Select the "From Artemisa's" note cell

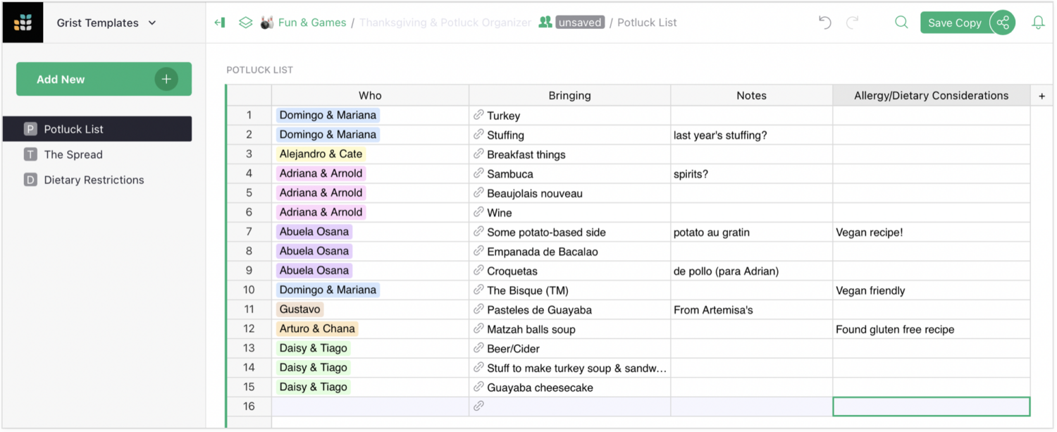coord(751,309)
